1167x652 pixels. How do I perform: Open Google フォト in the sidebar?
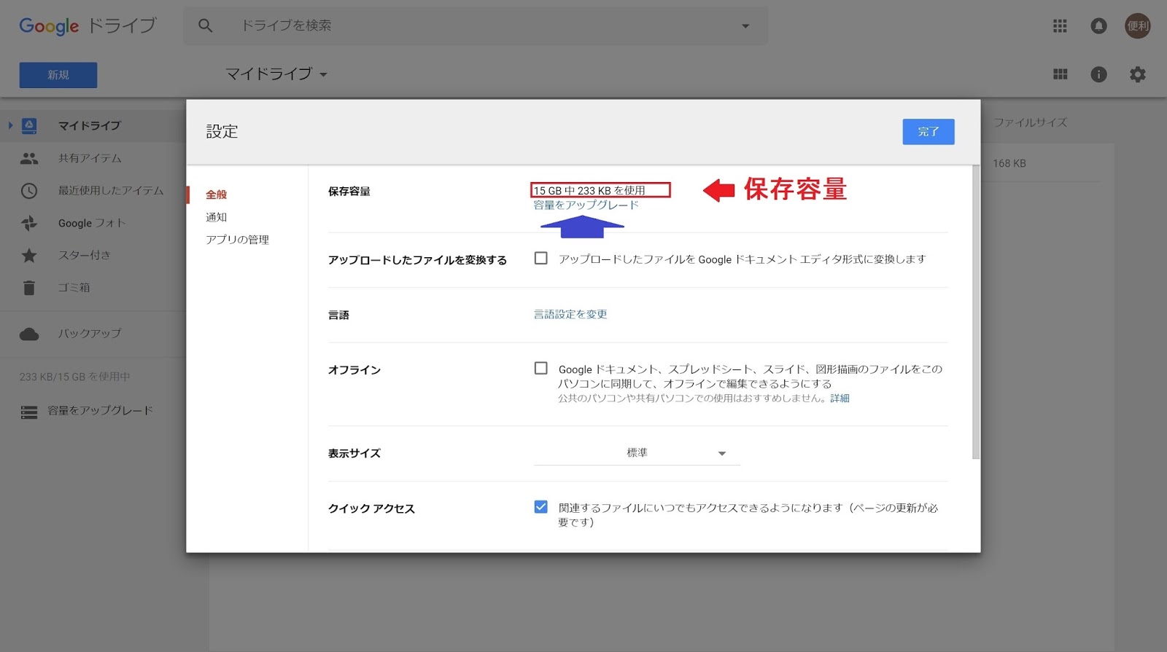point(92,223)
